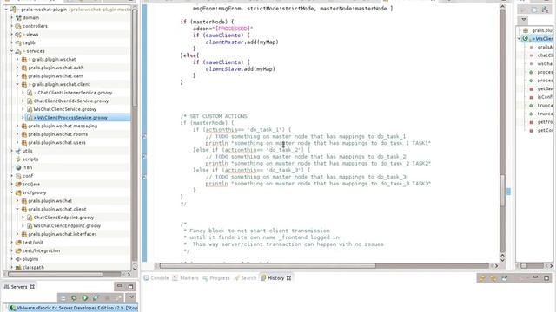
Task: Expand the views folder
Action: tap(11, 35)
